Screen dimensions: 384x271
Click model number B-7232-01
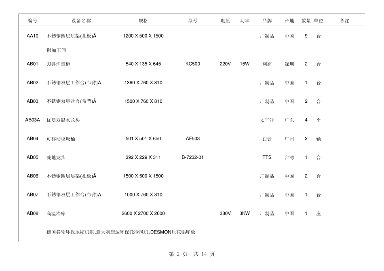click(x=192, y=157)
